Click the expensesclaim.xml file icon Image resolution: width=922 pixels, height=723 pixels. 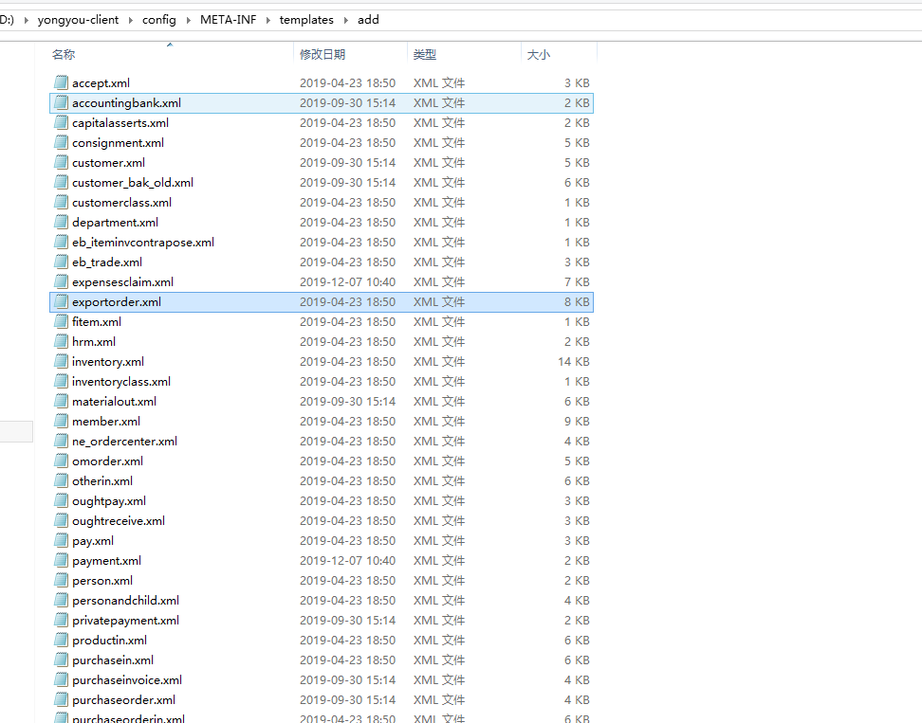[x=61, y=282]
